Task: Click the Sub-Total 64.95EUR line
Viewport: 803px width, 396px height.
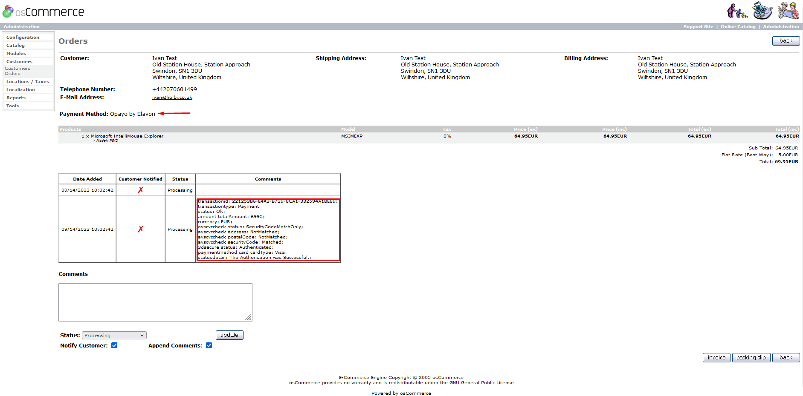Action: tap(773, 148)
